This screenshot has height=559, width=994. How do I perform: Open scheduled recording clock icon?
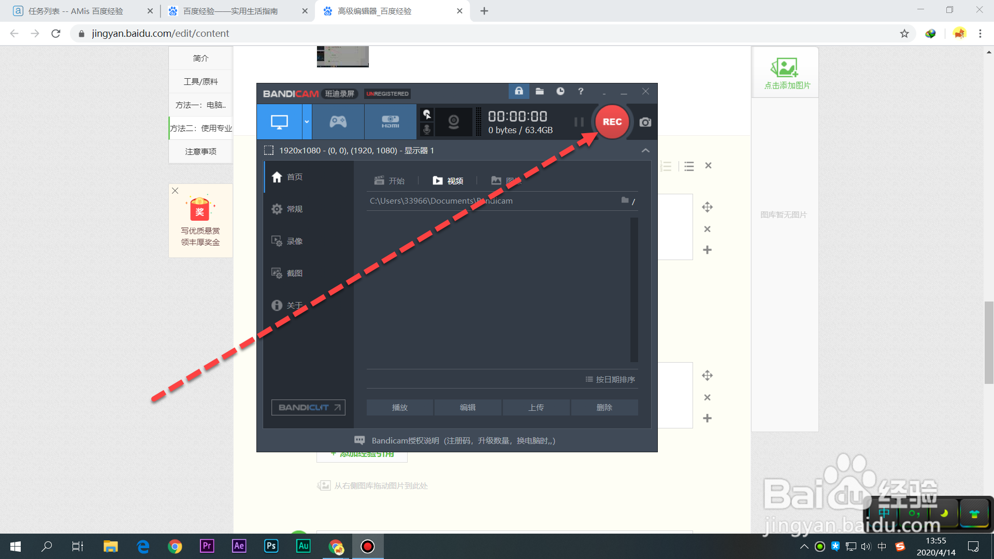[x=560, y=91]
